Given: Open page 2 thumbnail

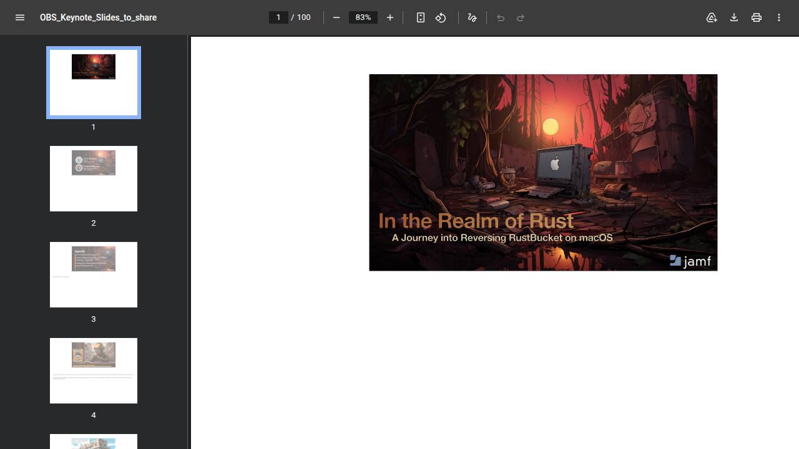Looking at the screenshot, I should (x=94, y=178).
